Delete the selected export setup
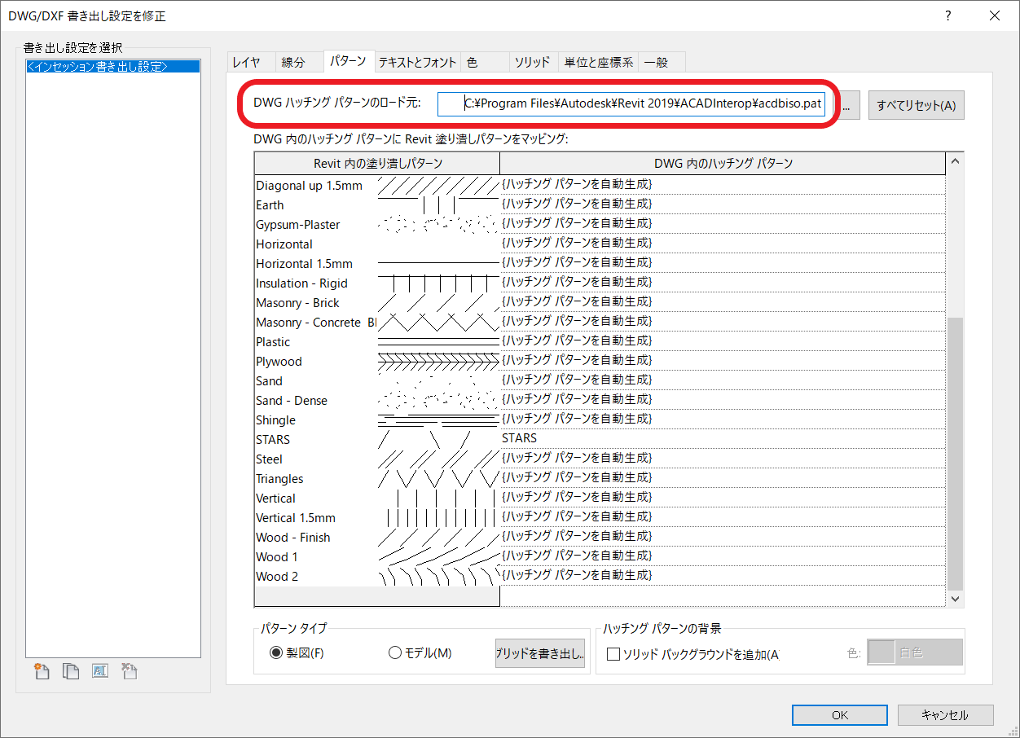Image resolution: width=1020 pixels, height=738 pixels. point(129,670)
